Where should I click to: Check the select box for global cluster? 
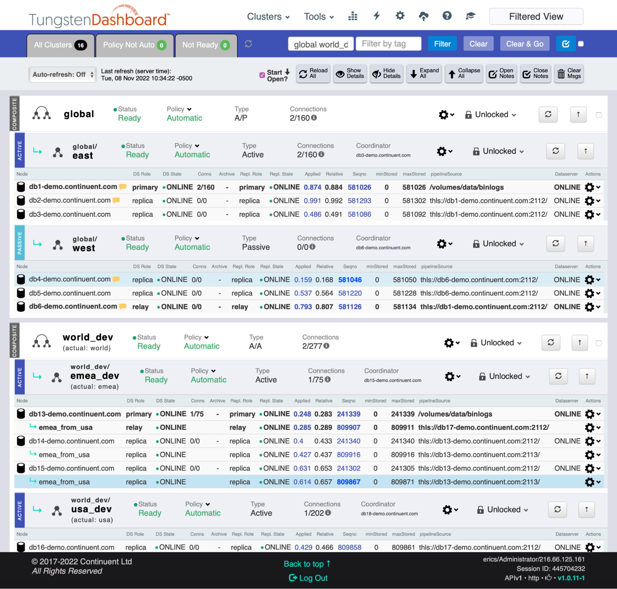598,115
